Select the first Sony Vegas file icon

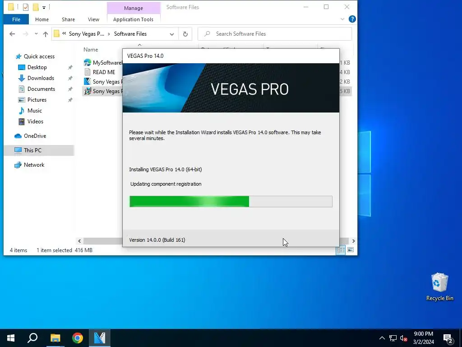pyautogui.click(x=87, y=81)
